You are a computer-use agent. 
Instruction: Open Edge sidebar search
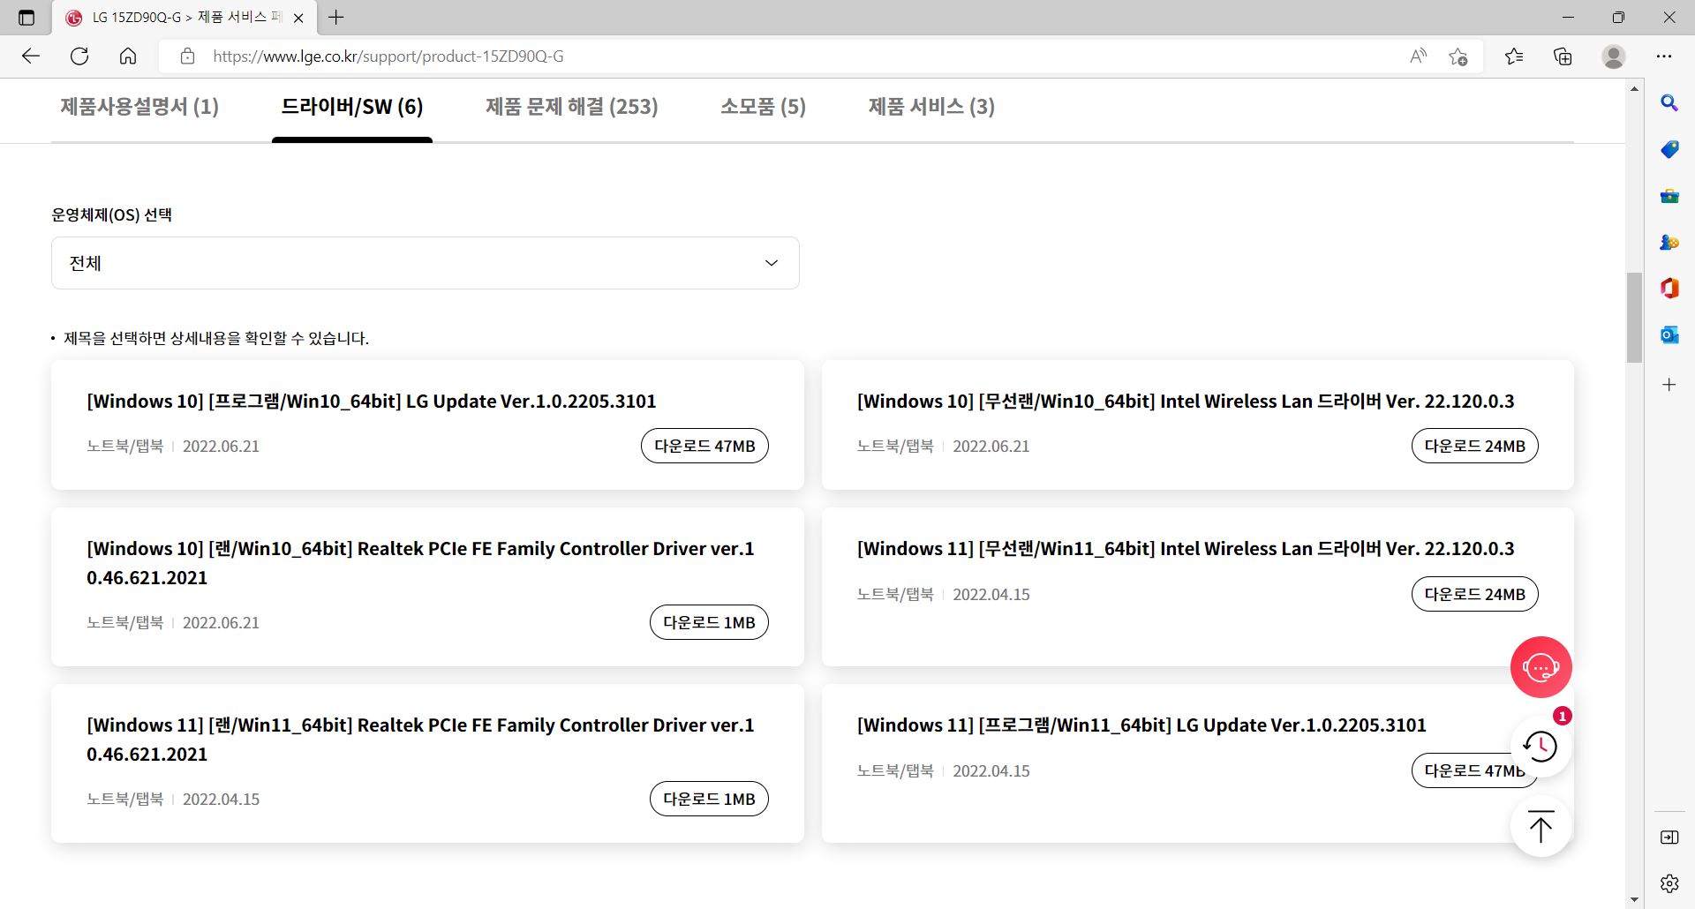(x=1669, y=103)
